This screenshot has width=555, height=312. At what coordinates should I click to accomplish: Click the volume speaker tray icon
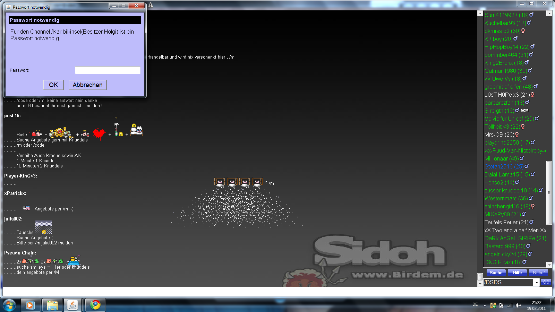[518, 305]
